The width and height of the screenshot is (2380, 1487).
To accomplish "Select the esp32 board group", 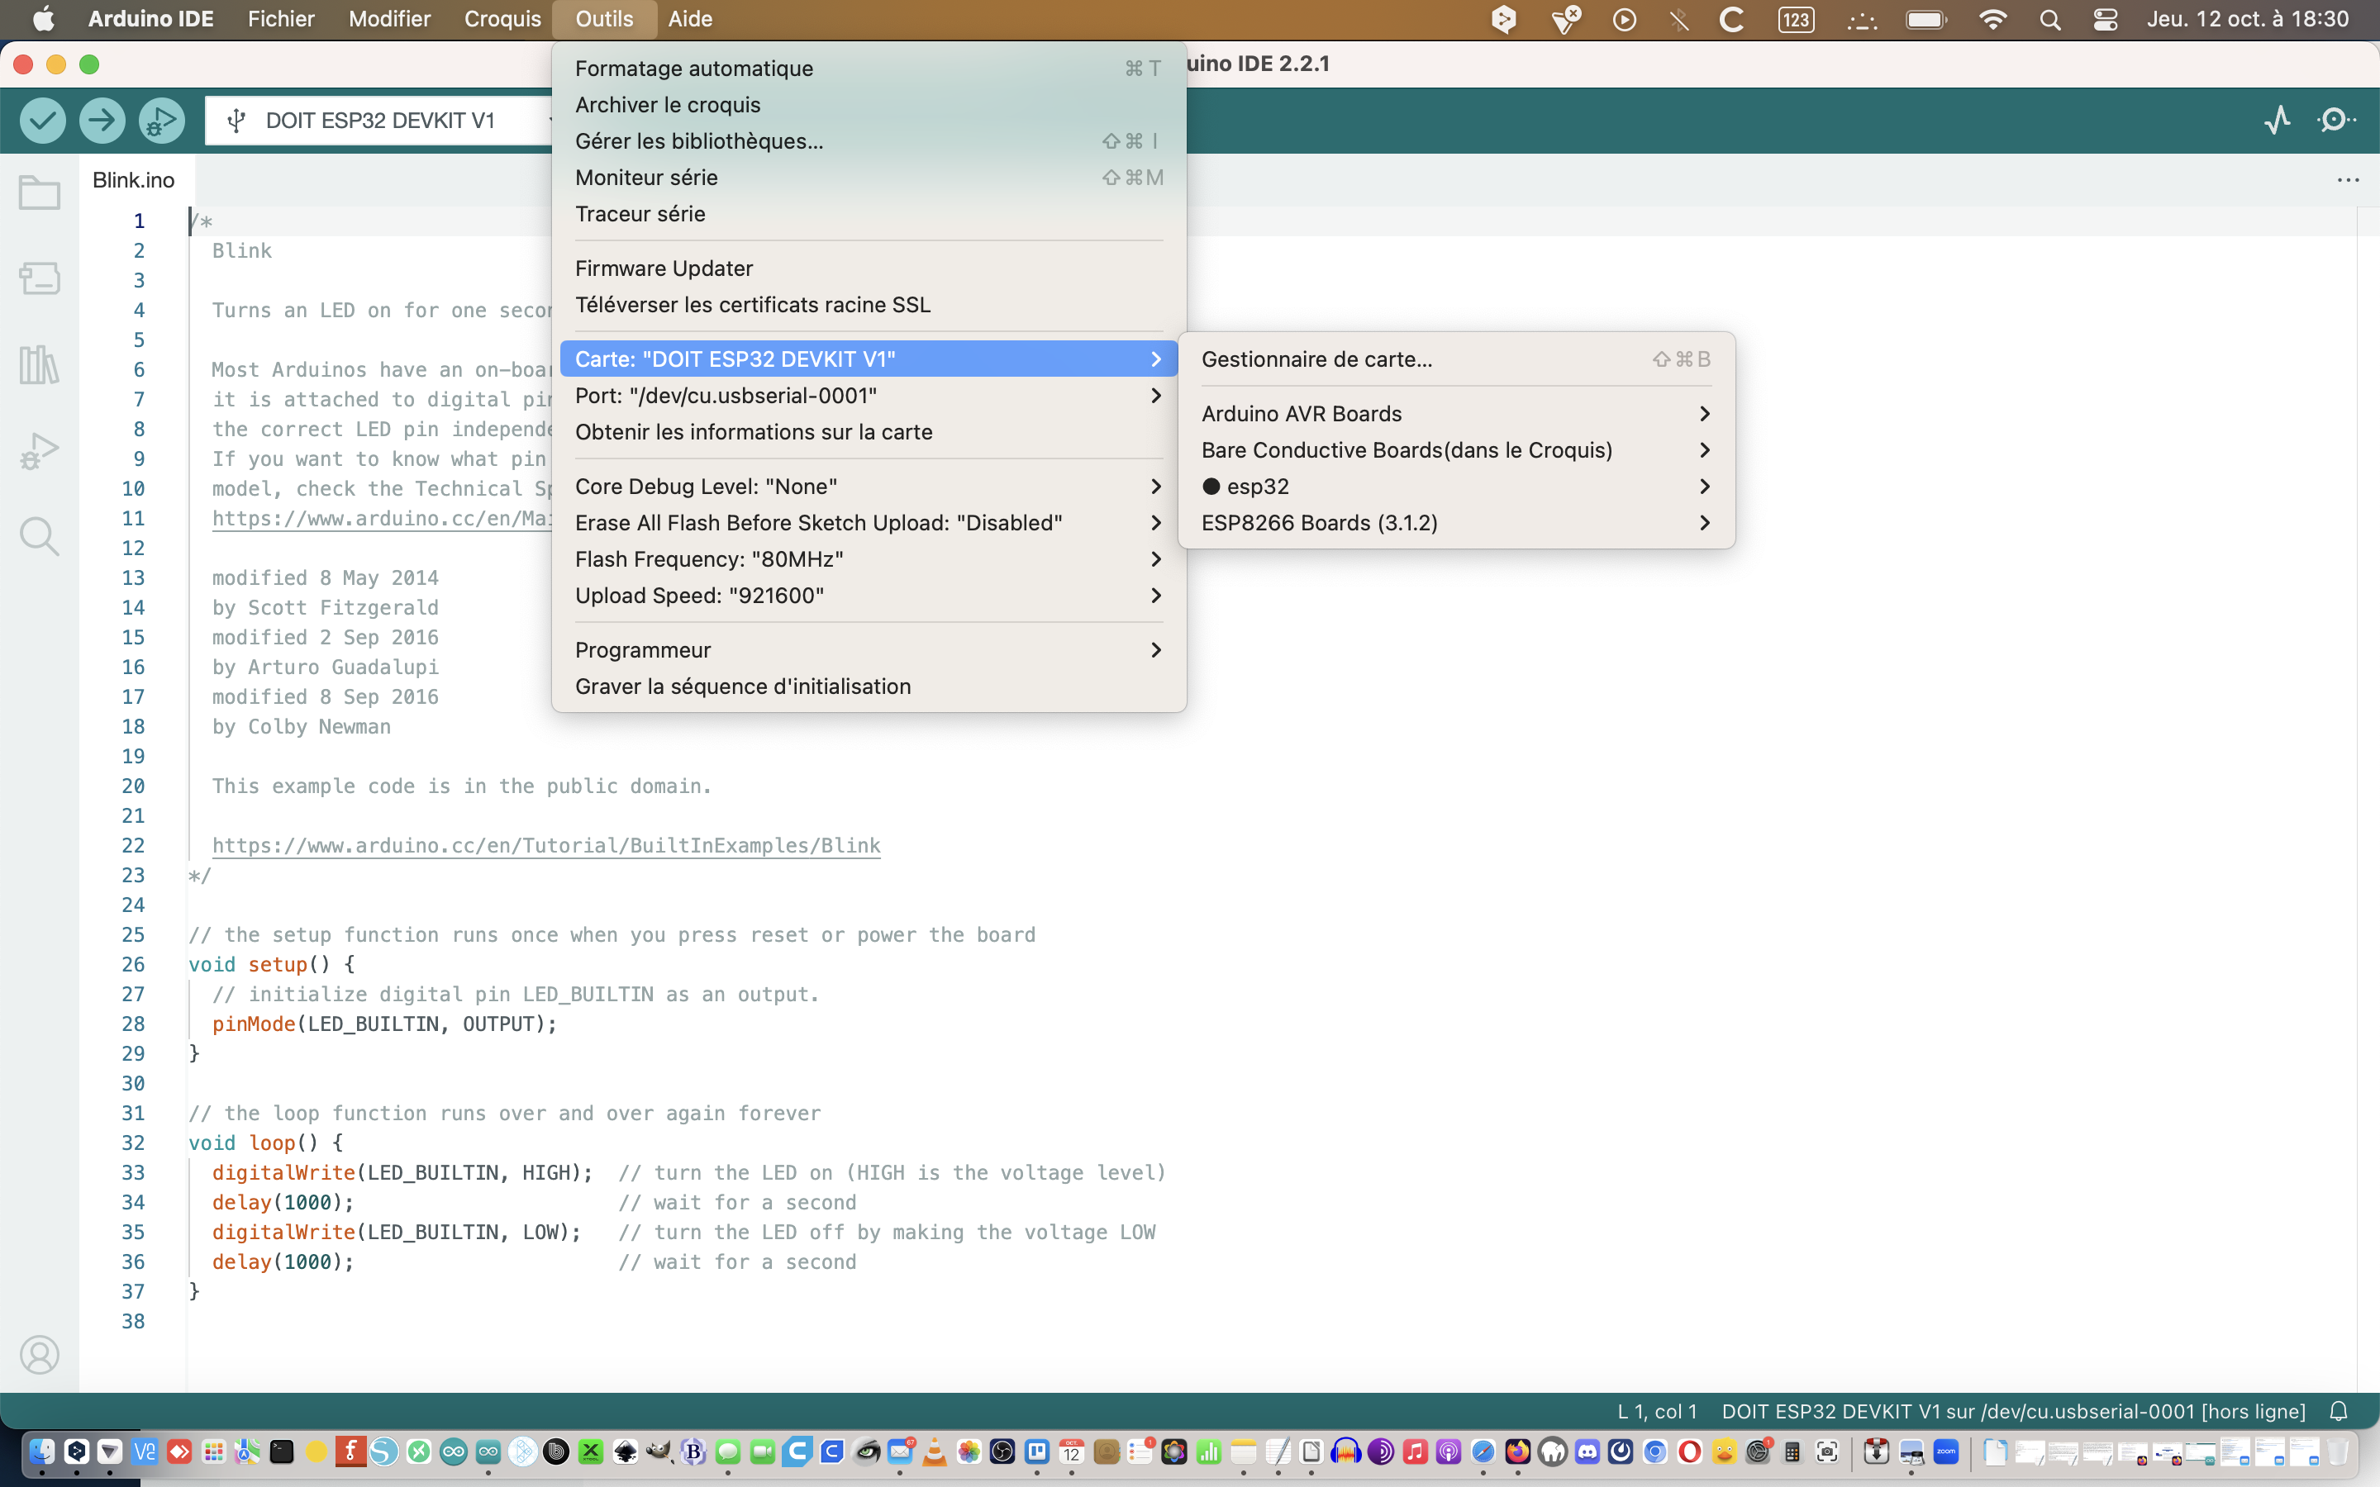I will coord(1258,487).
